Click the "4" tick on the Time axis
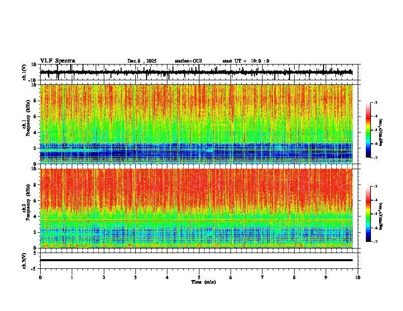This screenshot has width=403, height=311. click(167, 277)
